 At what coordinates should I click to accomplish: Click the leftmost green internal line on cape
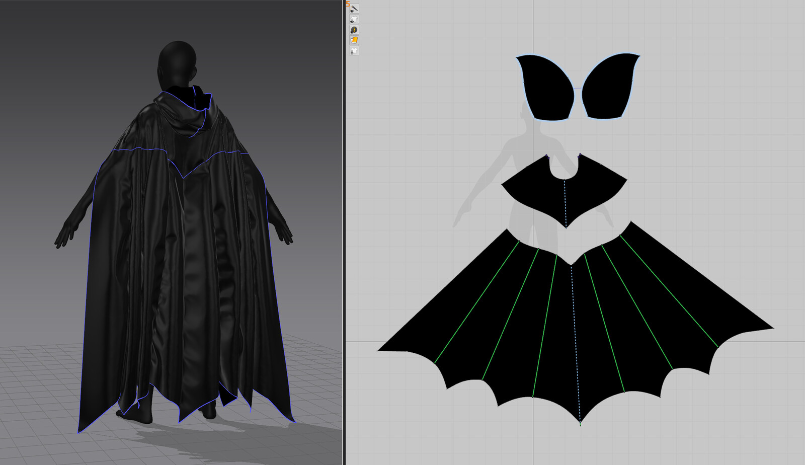pyautogui.click(x=476, y=302)
